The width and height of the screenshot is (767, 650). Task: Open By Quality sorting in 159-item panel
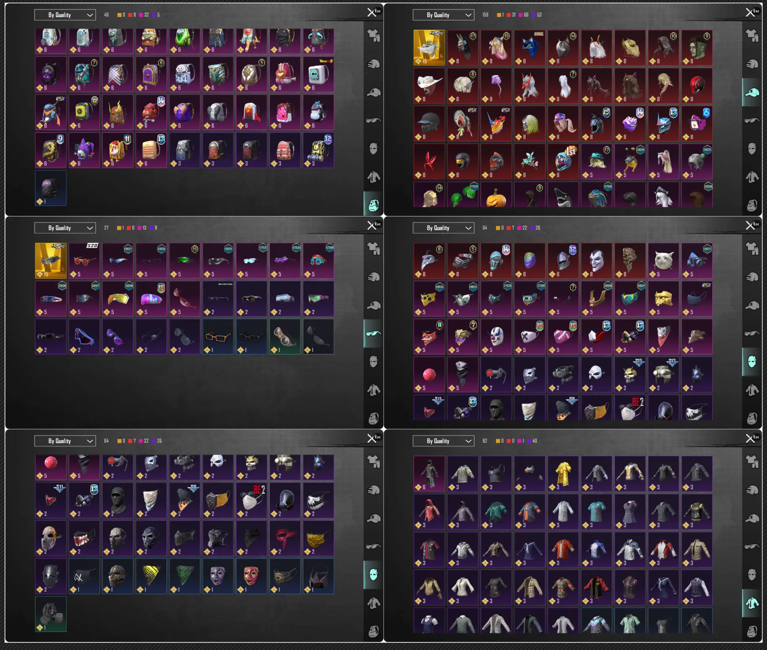pyautogui.click(x=444, y=15)
